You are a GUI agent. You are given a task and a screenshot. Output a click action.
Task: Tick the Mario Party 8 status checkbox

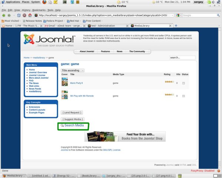point(184,83)
